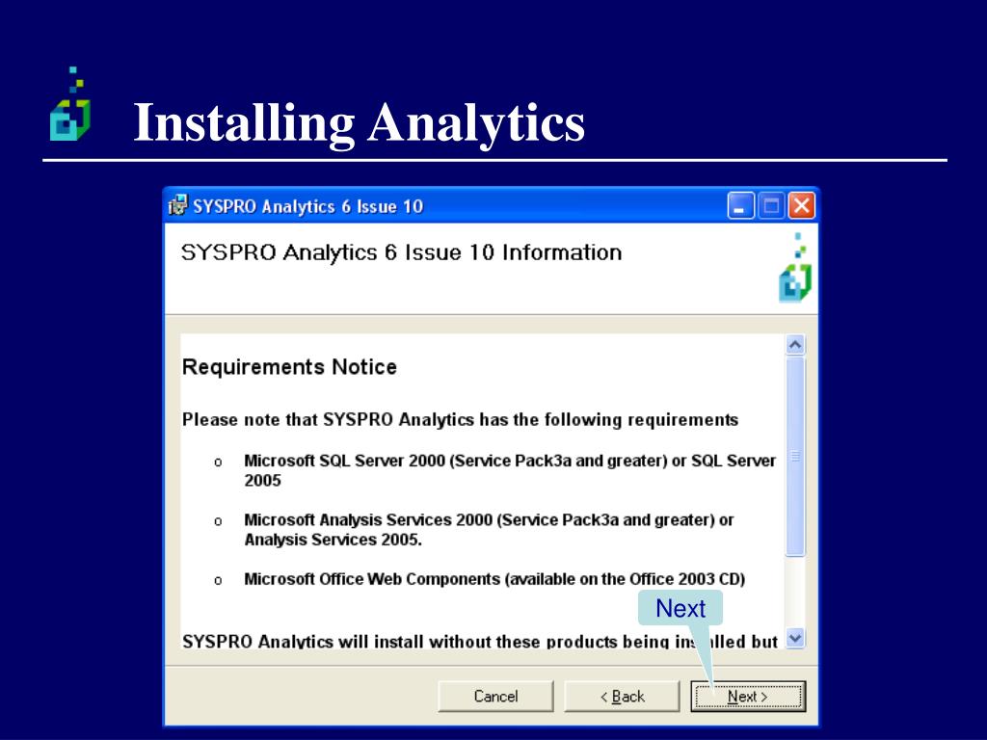Click the "Requirements Notice" heading
987x740 pixels.
point(289,367)
